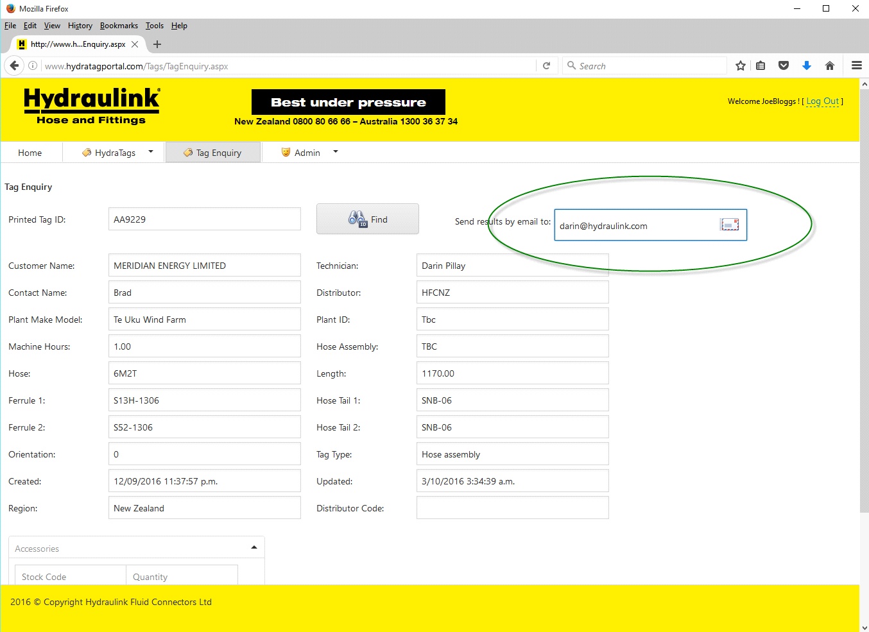Open the Tools menu

[155, 26]
